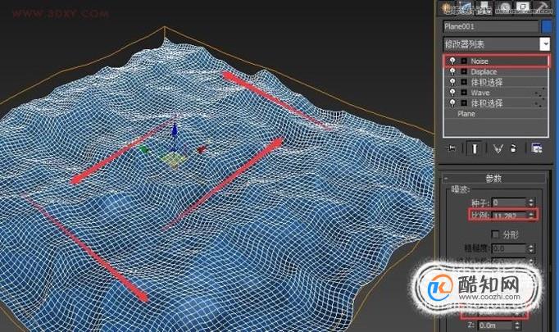Image resolution: width=559 pixels, height=332 pixels.
Task: Click the 比例 scale value field
Action: 509,216
